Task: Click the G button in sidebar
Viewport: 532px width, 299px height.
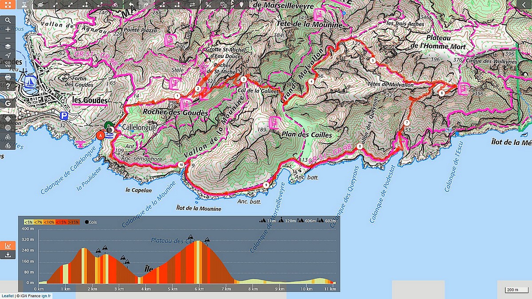Action: [x=8, y=103]
